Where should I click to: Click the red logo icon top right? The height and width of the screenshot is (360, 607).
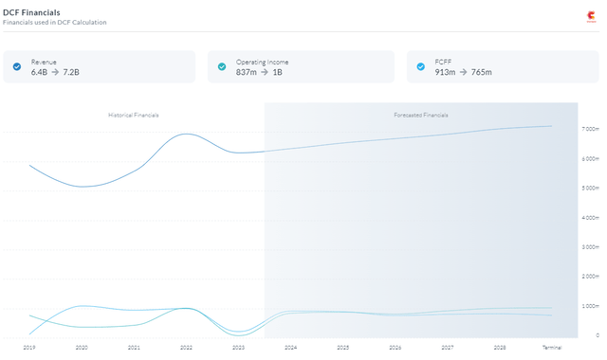point(591,16)
